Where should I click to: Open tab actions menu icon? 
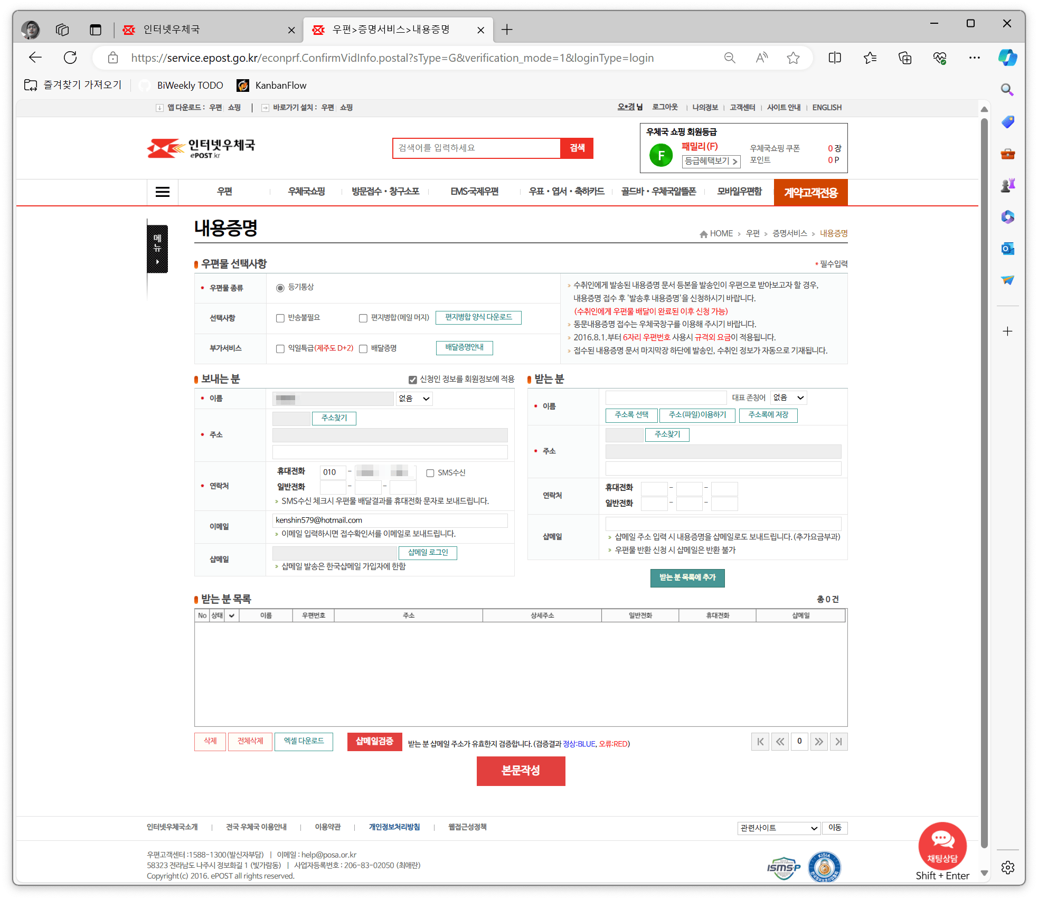click(x=95, y=30)
